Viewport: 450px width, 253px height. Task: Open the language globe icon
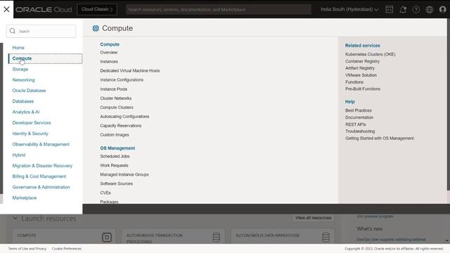[430, 9]
